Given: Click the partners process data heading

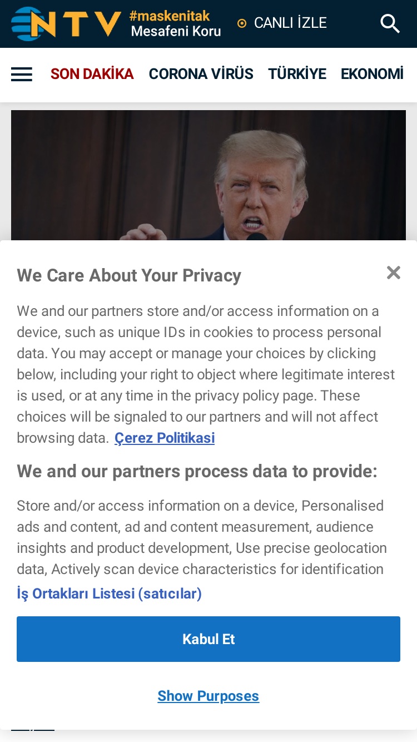Looking at the screenshot, I should coord(197,472).
